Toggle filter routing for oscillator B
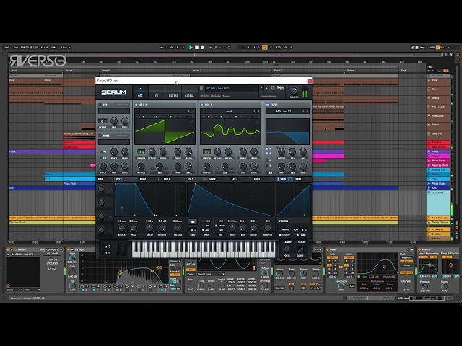 click(269, 154)
